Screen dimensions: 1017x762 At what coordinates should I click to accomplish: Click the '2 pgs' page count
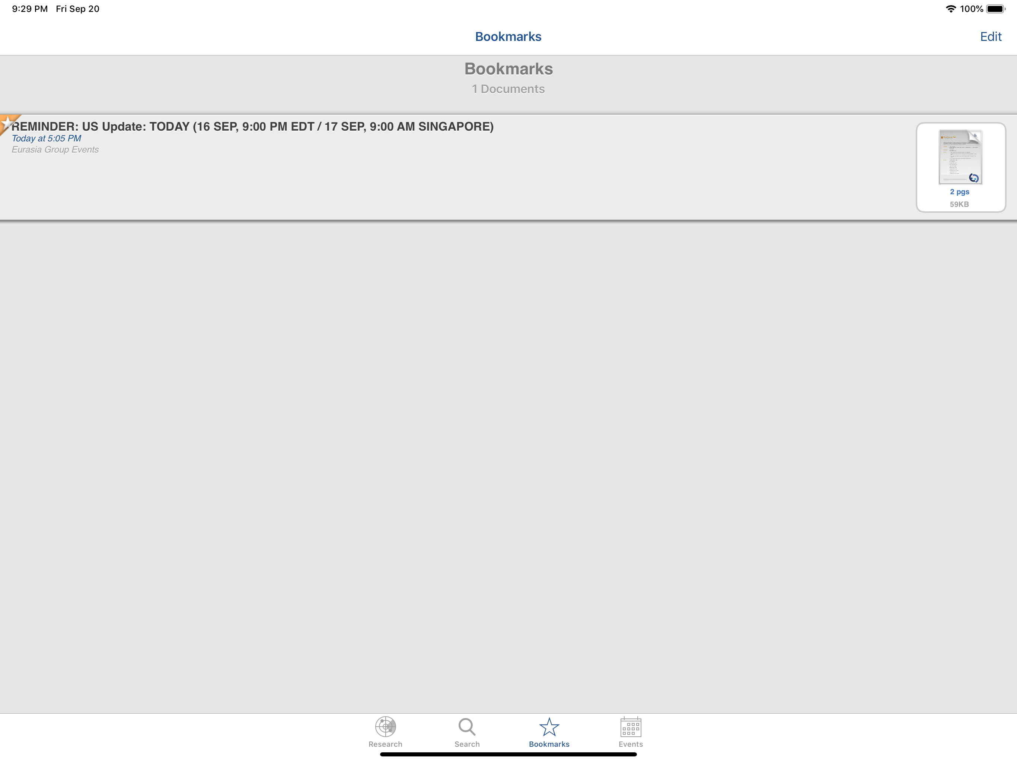960,192
